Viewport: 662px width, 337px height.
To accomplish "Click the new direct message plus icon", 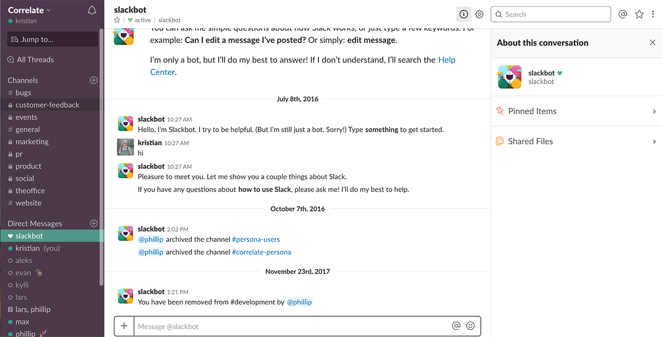I will [94, 224].
